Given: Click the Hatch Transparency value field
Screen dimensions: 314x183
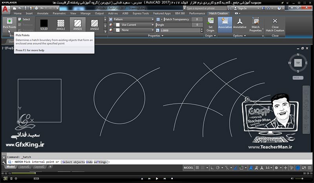Looking at the screenshot, I should click(x=197, y=20).
